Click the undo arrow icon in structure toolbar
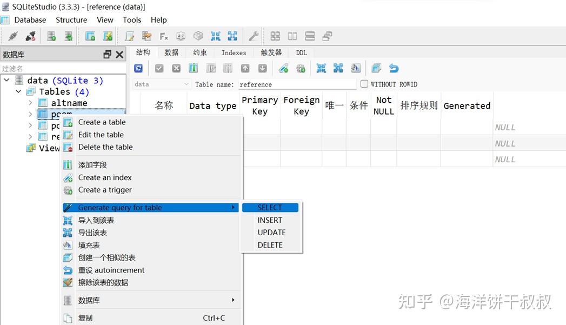Screen dimensions: 566x325 click(x=394, y=68)
